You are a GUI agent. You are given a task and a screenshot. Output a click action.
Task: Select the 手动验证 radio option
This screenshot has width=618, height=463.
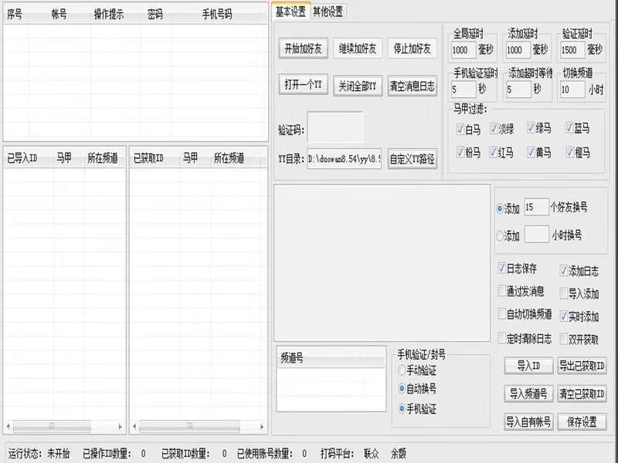pos(402,370)
